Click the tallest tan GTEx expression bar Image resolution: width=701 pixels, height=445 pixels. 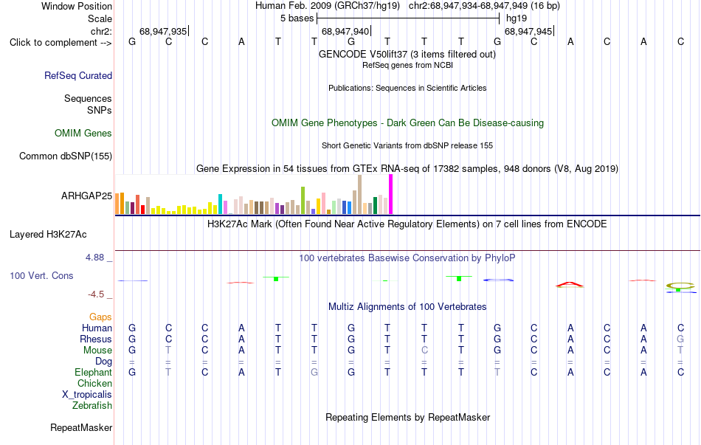(x=359, y=195)
